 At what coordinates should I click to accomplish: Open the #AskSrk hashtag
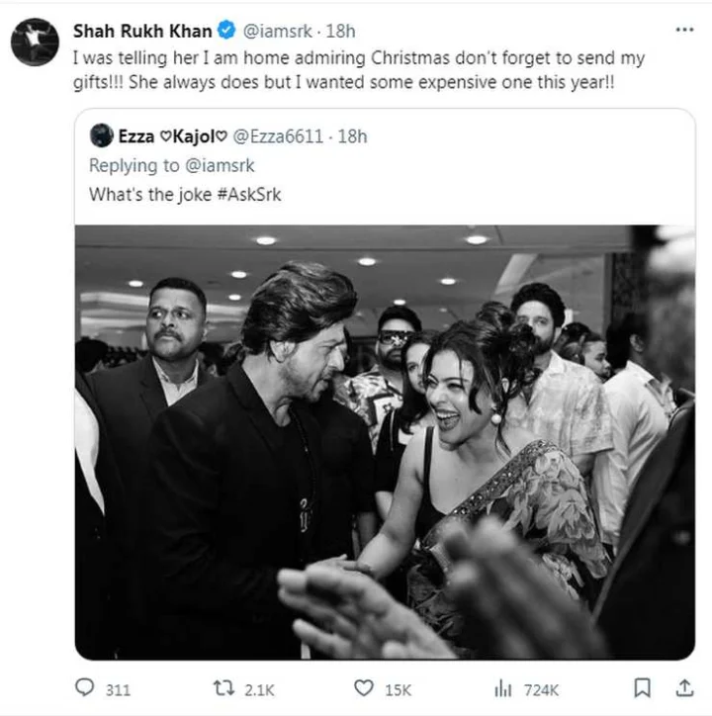pos(249,195)
